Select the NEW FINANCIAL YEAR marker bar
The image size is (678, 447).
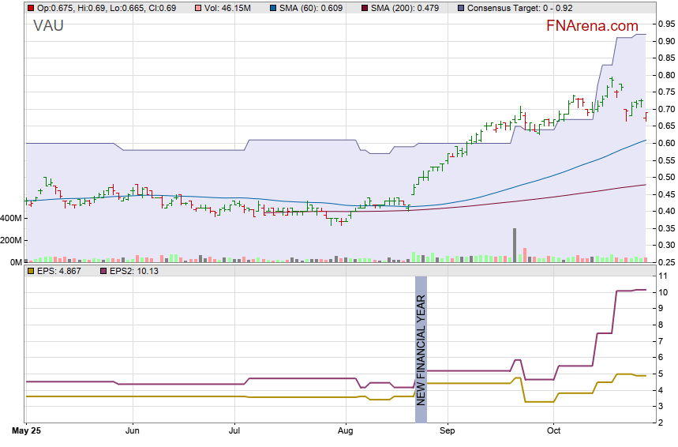pyautogui.click(x=421, y=348)
